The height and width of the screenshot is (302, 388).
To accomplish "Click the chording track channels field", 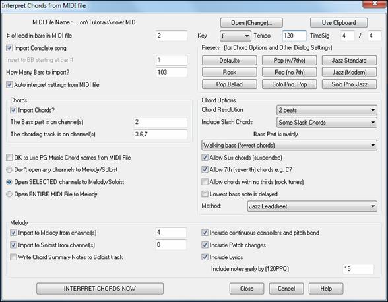I will [x=160, y=135].
